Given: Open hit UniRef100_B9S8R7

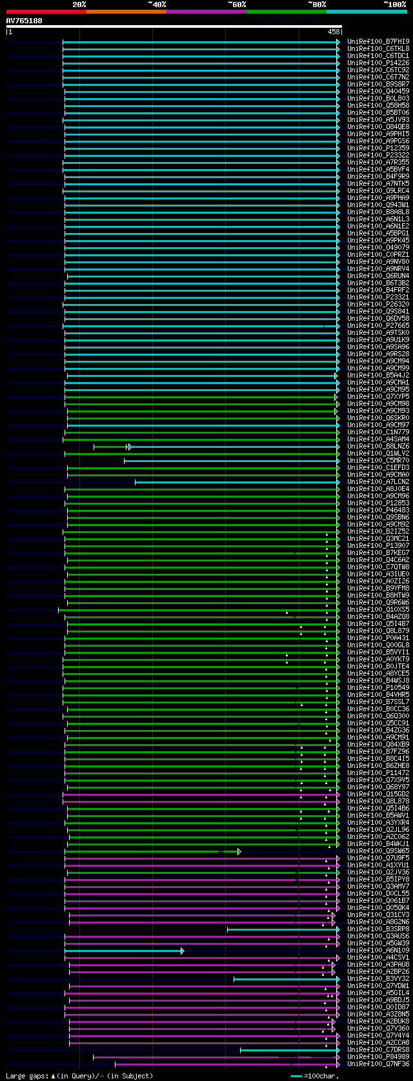Looking at the screenshot, I should [378, 84].
